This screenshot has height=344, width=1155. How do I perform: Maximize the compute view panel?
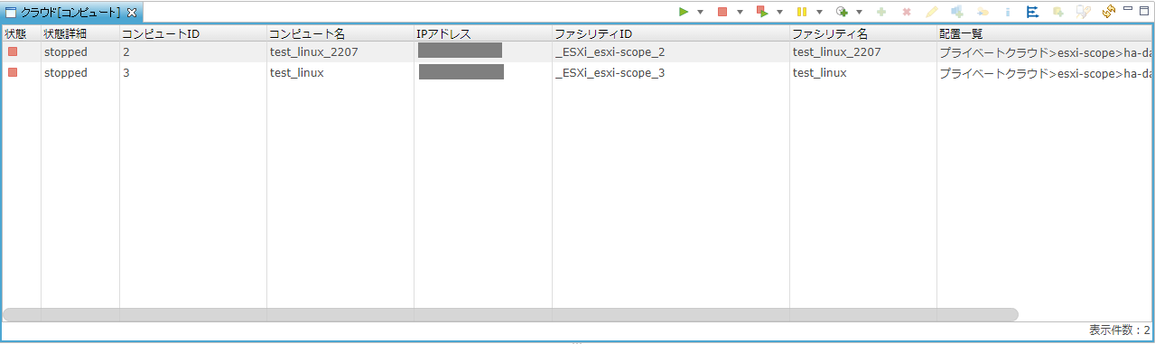point(1143,10)
